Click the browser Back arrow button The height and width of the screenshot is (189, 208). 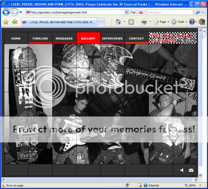(x=6, y=12)
